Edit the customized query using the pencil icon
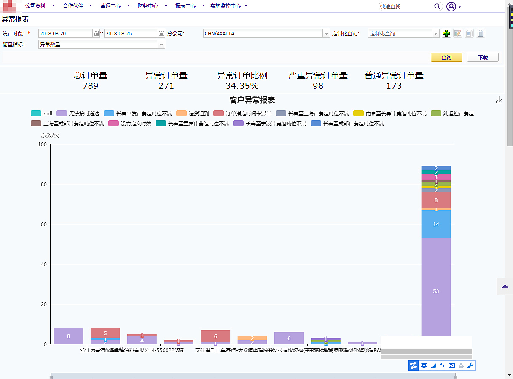The image size is (513, 379). coord(458,33)
